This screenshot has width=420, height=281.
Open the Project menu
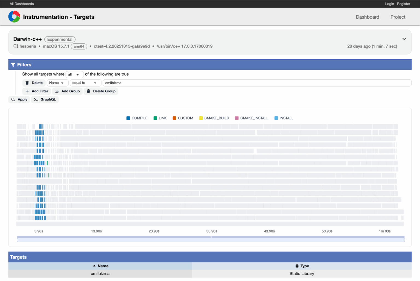pos(398,17)
